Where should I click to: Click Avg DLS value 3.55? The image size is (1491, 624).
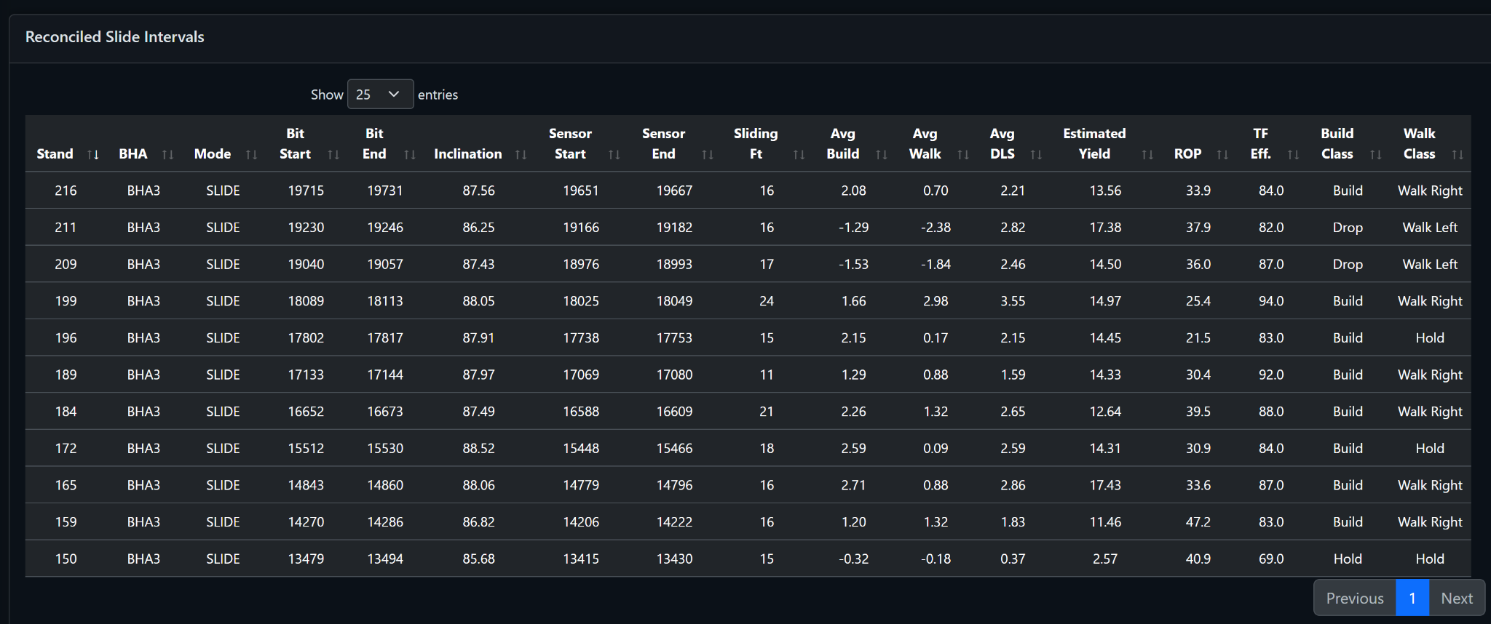click(1013, 301)
